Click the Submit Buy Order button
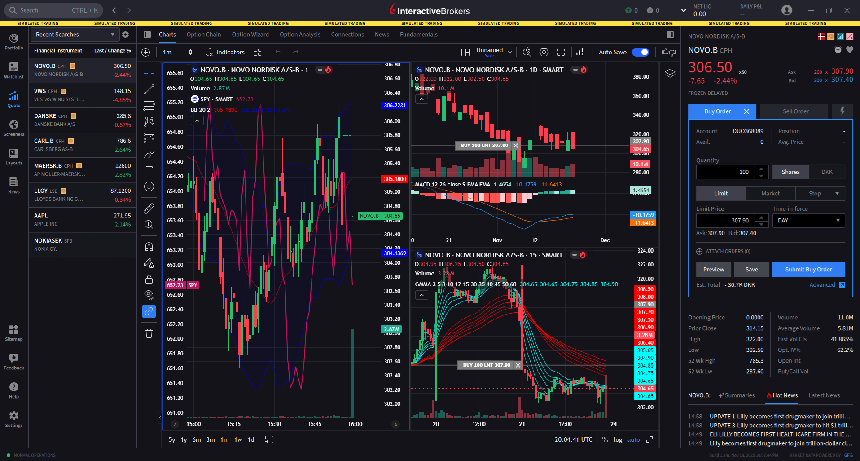The image size is (860, 461). [808, 269]
